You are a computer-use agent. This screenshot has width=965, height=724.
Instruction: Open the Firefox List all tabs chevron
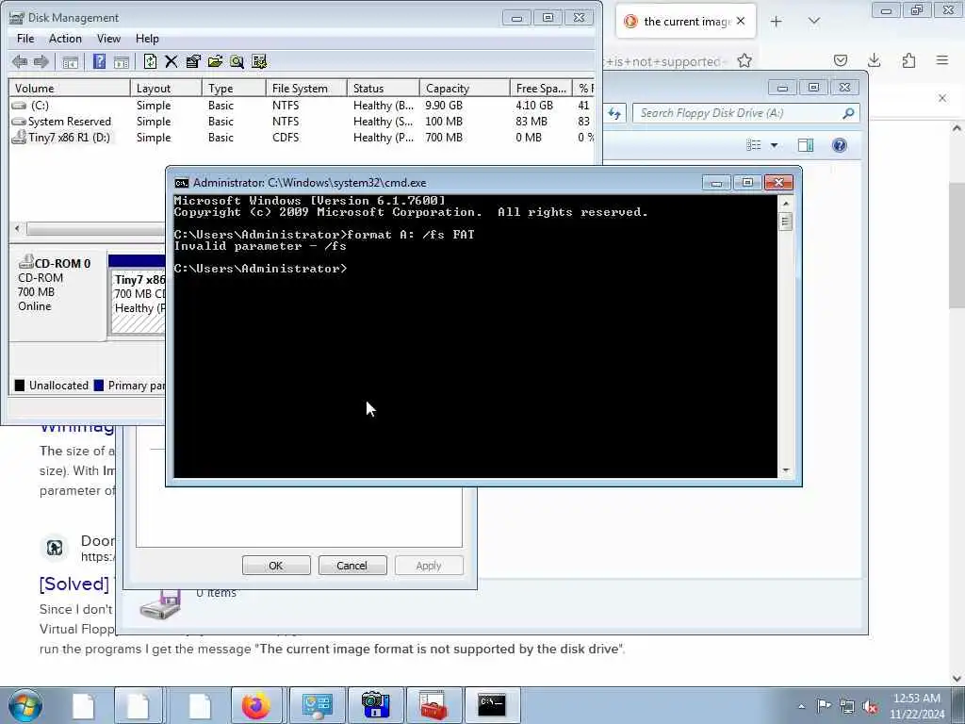point(814,22)
